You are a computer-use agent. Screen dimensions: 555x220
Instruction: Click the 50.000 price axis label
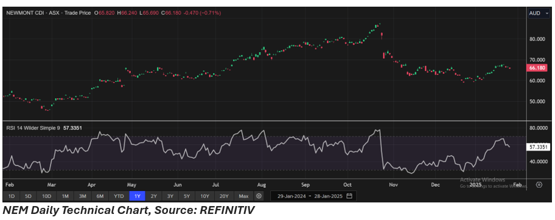[537, 102]
